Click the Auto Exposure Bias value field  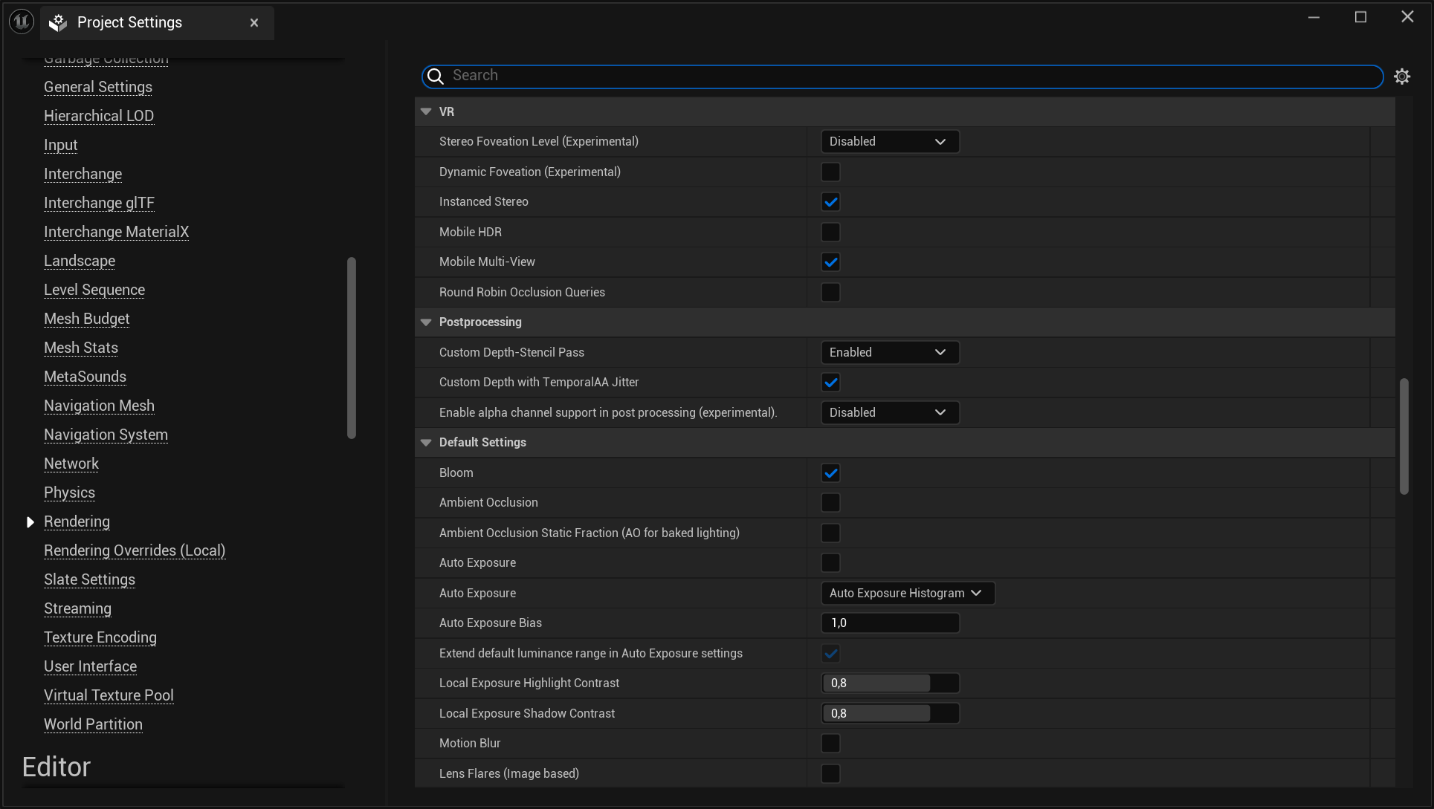[890, 623]
